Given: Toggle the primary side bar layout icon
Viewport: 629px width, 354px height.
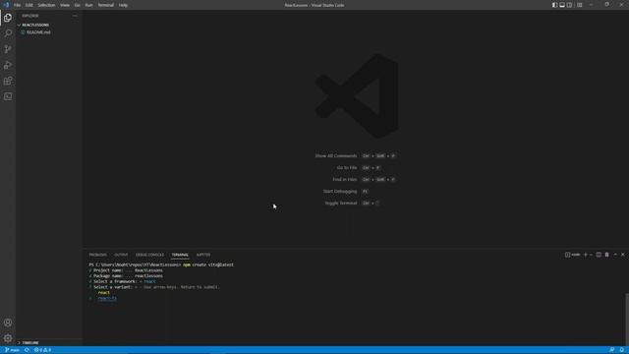Looking at the screenshot, I should tap(554, 5).
